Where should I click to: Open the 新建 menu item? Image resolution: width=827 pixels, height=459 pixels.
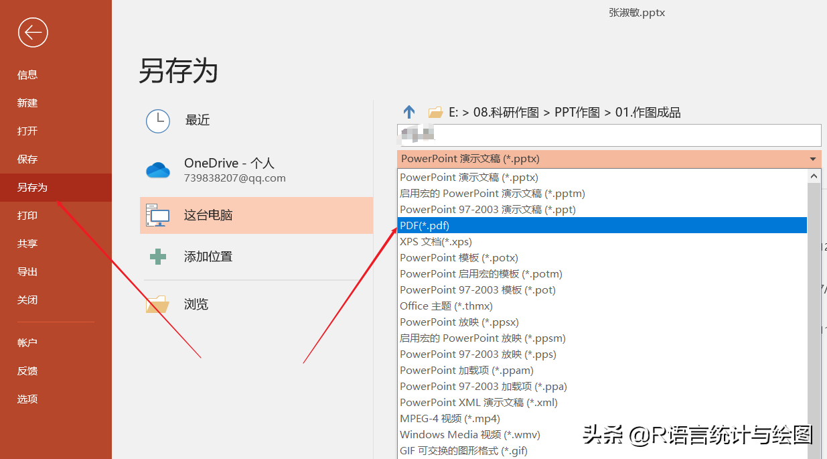click(x=27, y=103)
